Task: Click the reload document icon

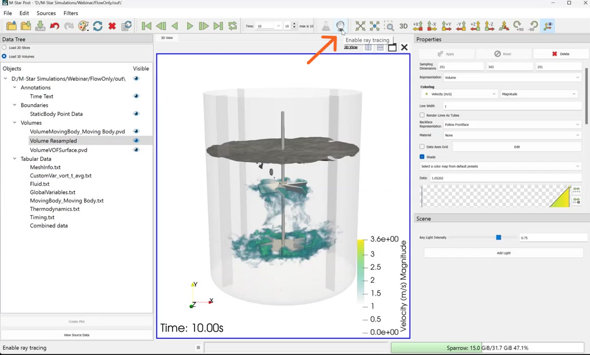Action: [127, 26]
